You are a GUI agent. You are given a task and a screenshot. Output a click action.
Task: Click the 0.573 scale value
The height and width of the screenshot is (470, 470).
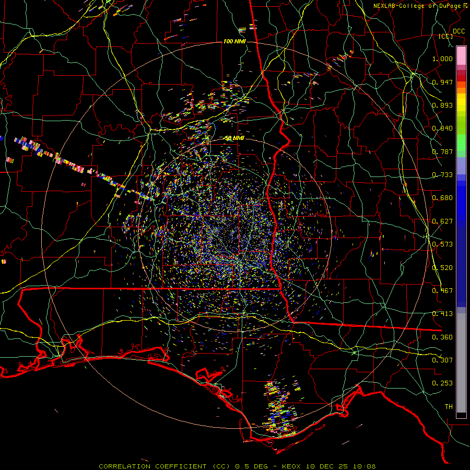442,244
